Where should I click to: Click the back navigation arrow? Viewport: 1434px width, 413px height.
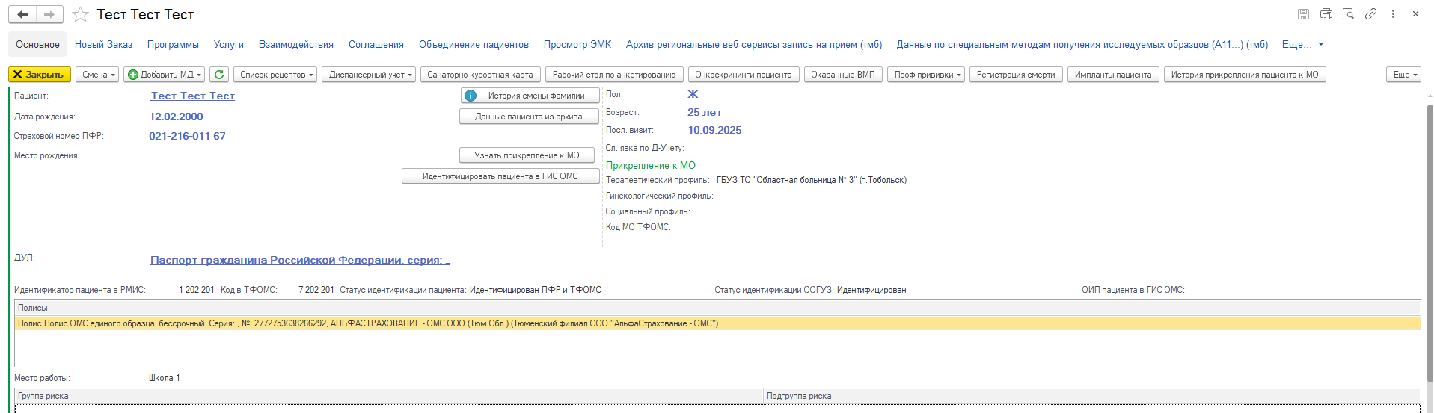click(x=22, y=14)
